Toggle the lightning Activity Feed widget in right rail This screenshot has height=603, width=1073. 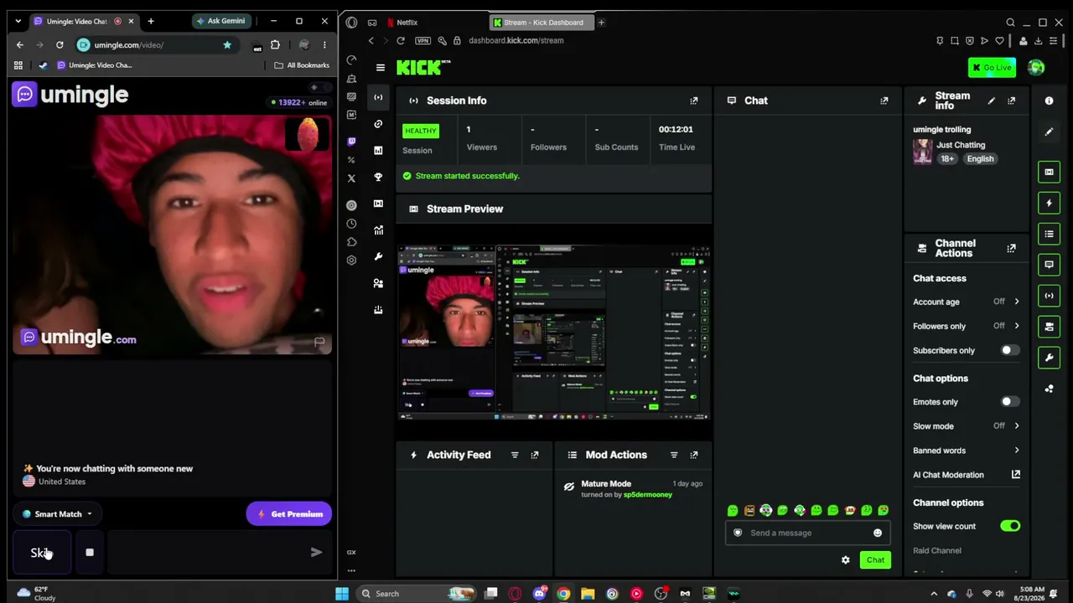click(x=1049, y=203)
